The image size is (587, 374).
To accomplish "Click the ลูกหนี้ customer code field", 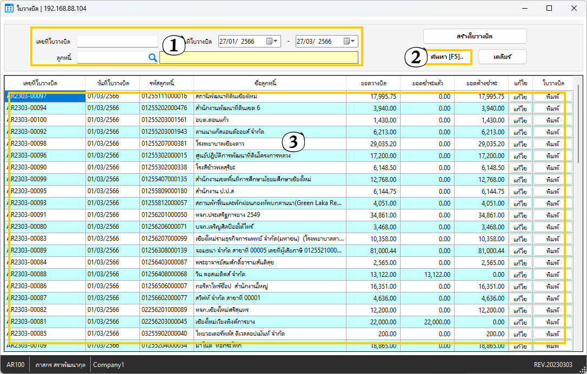I will tap(112, 58).
